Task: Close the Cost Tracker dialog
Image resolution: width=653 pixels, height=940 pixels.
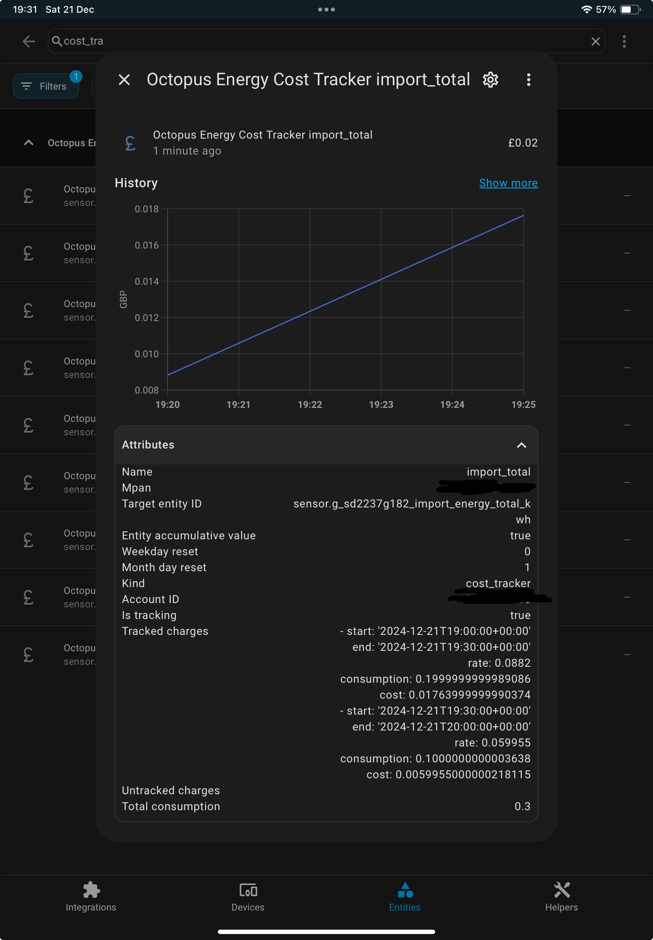Action: tap(124, 80)
